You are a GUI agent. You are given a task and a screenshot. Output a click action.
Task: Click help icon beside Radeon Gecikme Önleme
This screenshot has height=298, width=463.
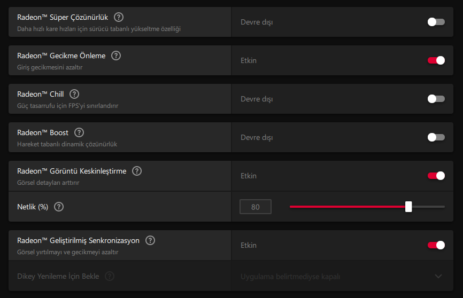pyautogui.click(x=116, y=56)
